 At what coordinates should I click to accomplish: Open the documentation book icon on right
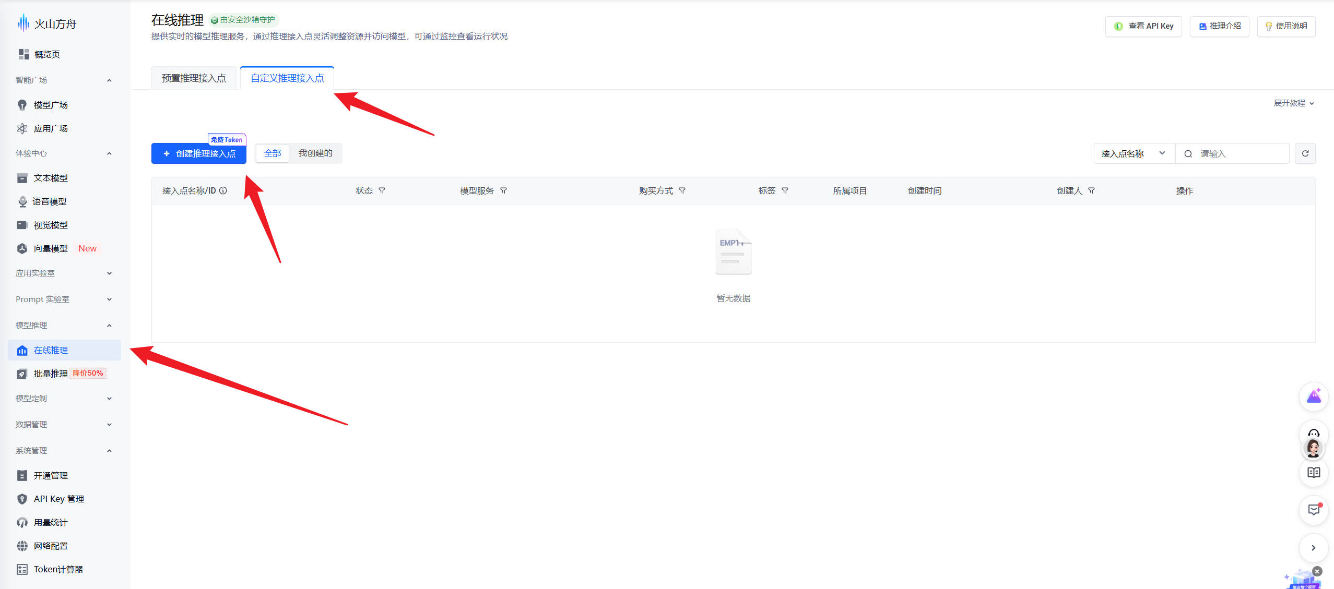coord(1314,473)
